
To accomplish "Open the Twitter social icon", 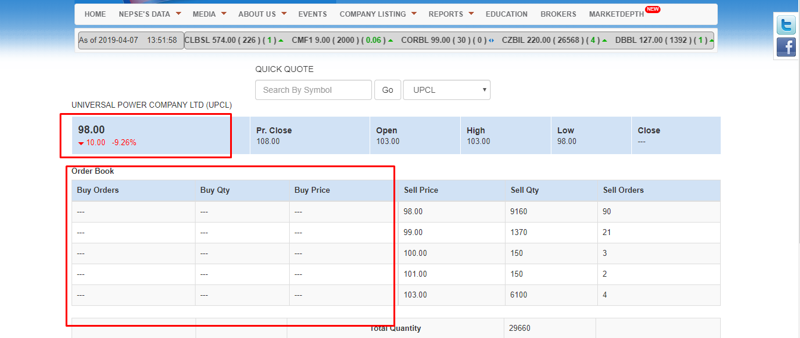I will click(786, 26).
